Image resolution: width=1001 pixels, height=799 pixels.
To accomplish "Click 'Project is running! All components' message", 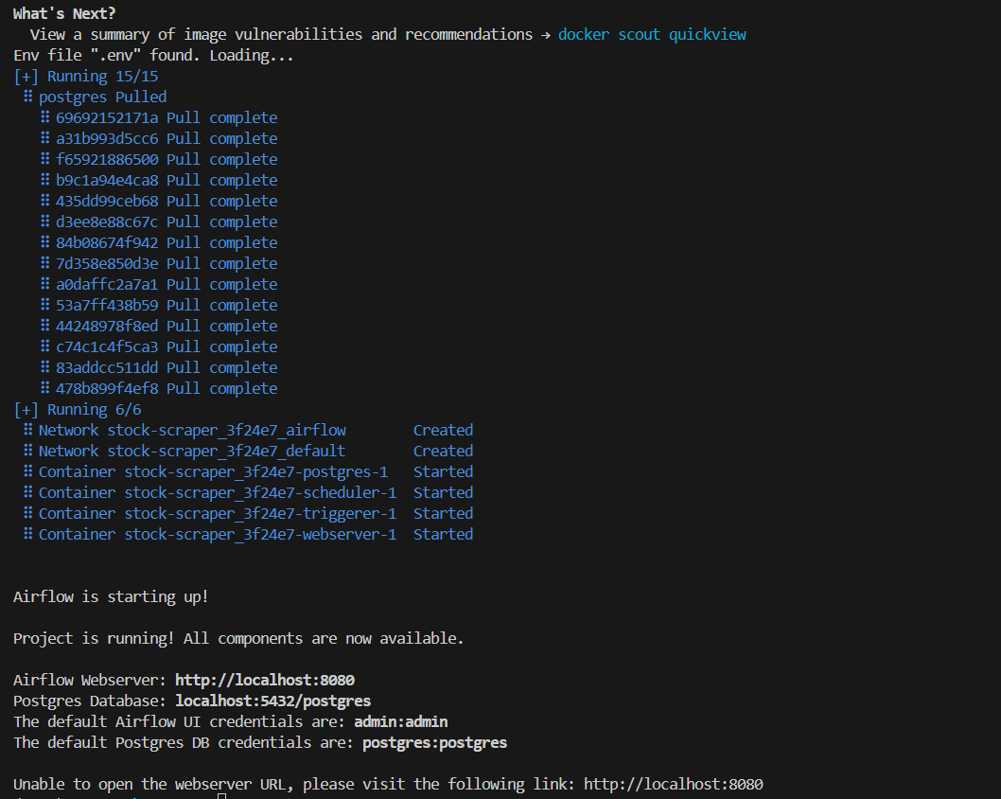I will (x=238, y=639).
